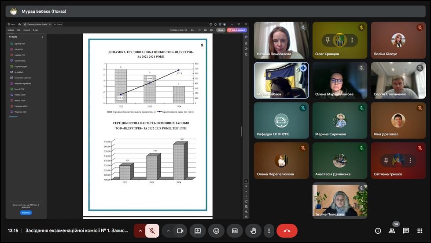Toggle captions in the meeting toolbar

235,231
